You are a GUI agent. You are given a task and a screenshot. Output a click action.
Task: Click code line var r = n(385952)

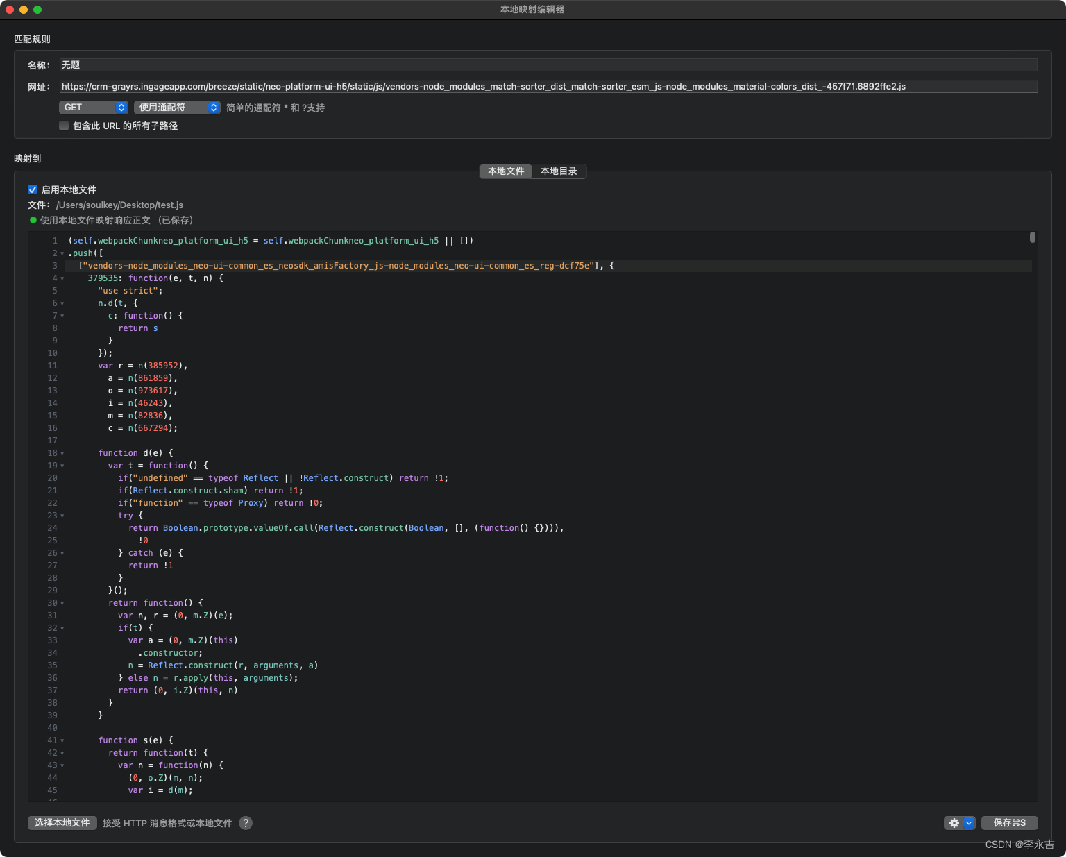click(143, 366)
